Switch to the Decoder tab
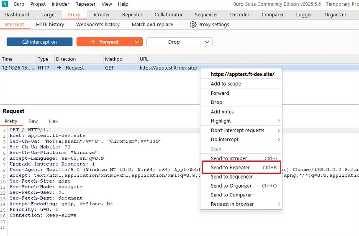Image resolution: width=359 pixels, height=236 pixels. coord(240,15)
